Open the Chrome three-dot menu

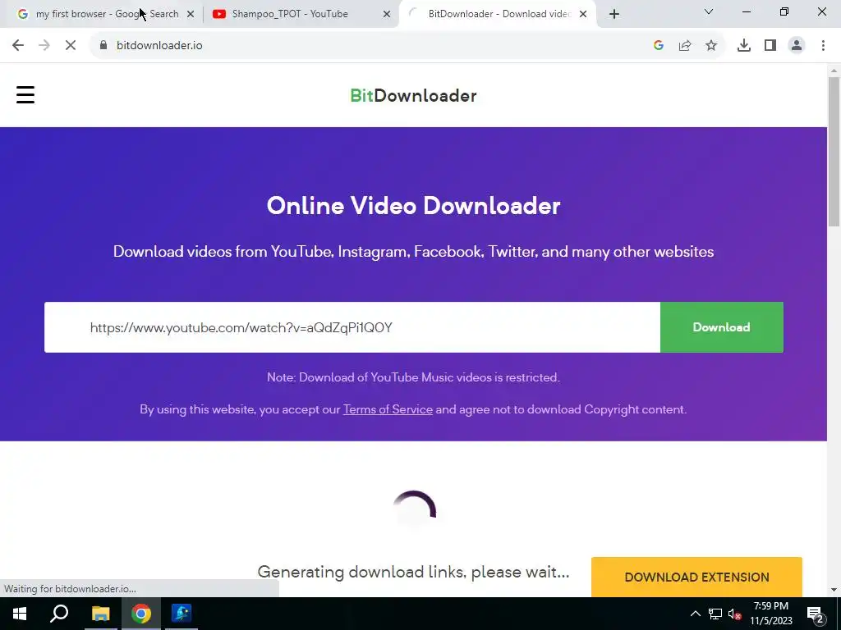(x=823, y=46)
